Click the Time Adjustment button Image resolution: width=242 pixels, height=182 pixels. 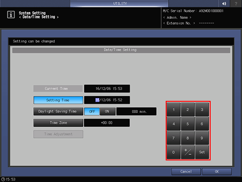click(58, 134)
